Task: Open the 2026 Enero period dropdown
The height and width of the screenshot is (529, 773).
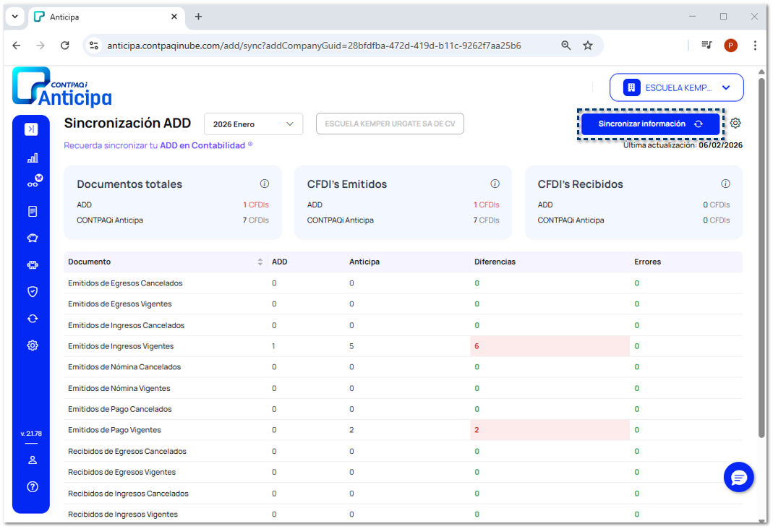Action: point(253,124)
